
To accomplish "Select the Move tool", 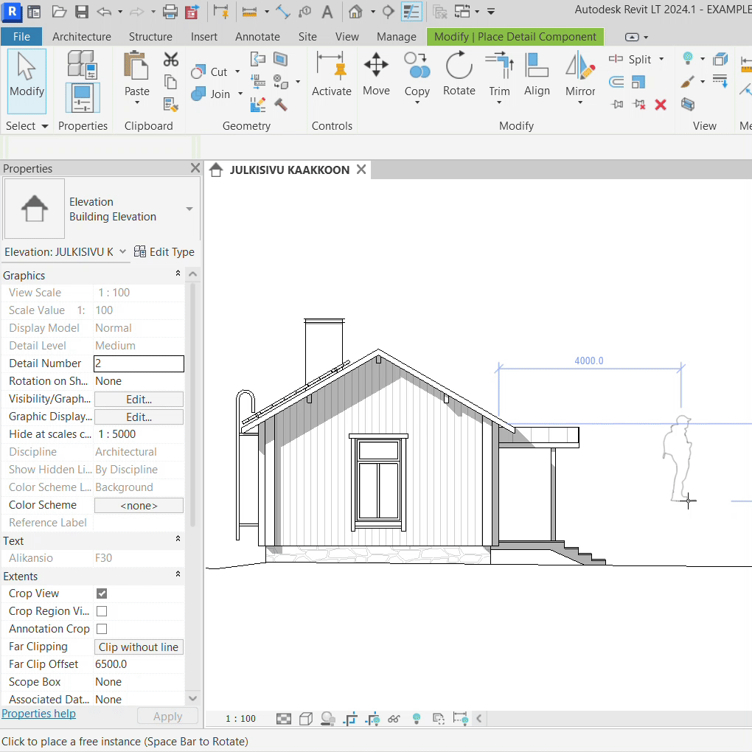I will (376, 74).
